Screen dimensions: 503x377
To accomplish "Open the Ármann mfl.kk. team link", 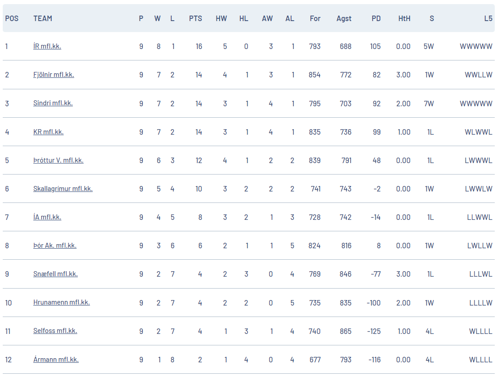I will 56,359.
